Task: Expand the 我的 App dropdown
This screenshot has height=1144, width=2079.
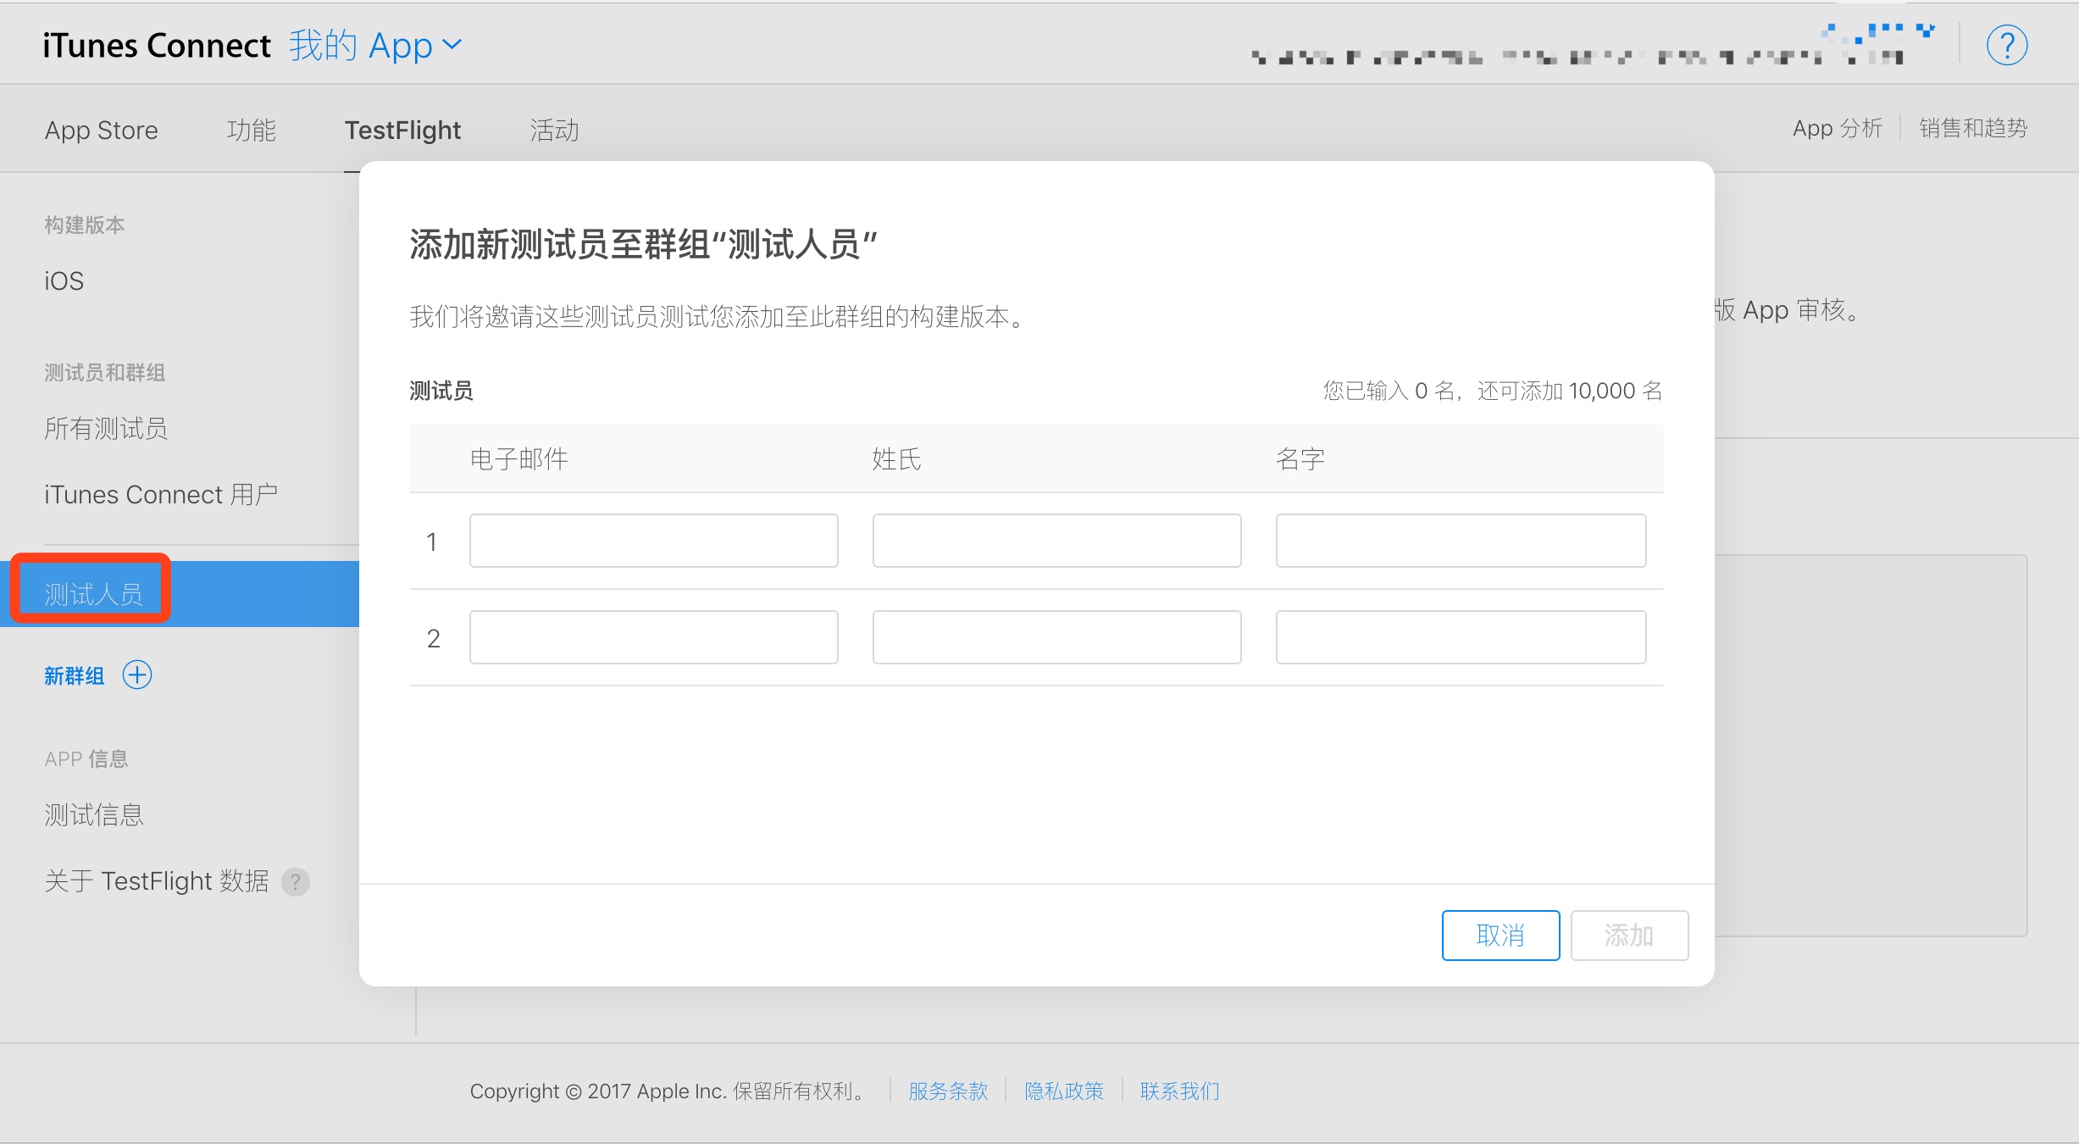Action: [x=375, y=45]
